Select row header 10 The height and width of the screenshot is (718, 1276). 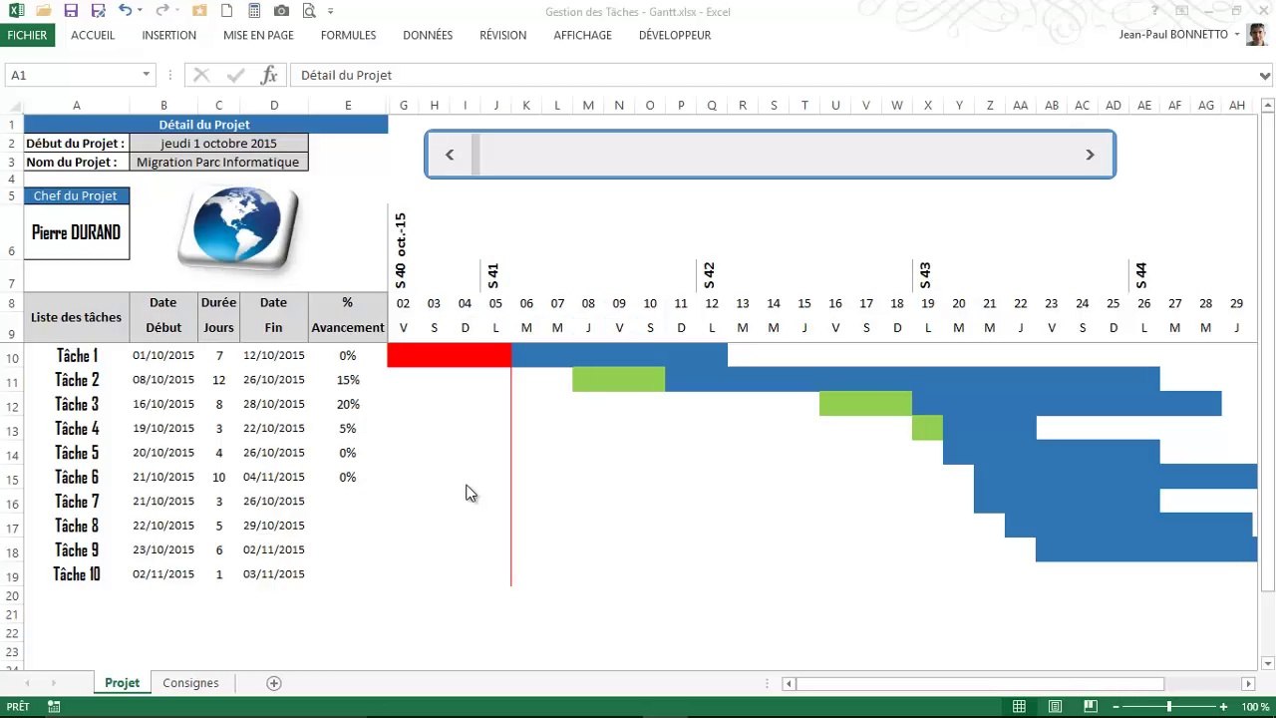coord(12,358)
